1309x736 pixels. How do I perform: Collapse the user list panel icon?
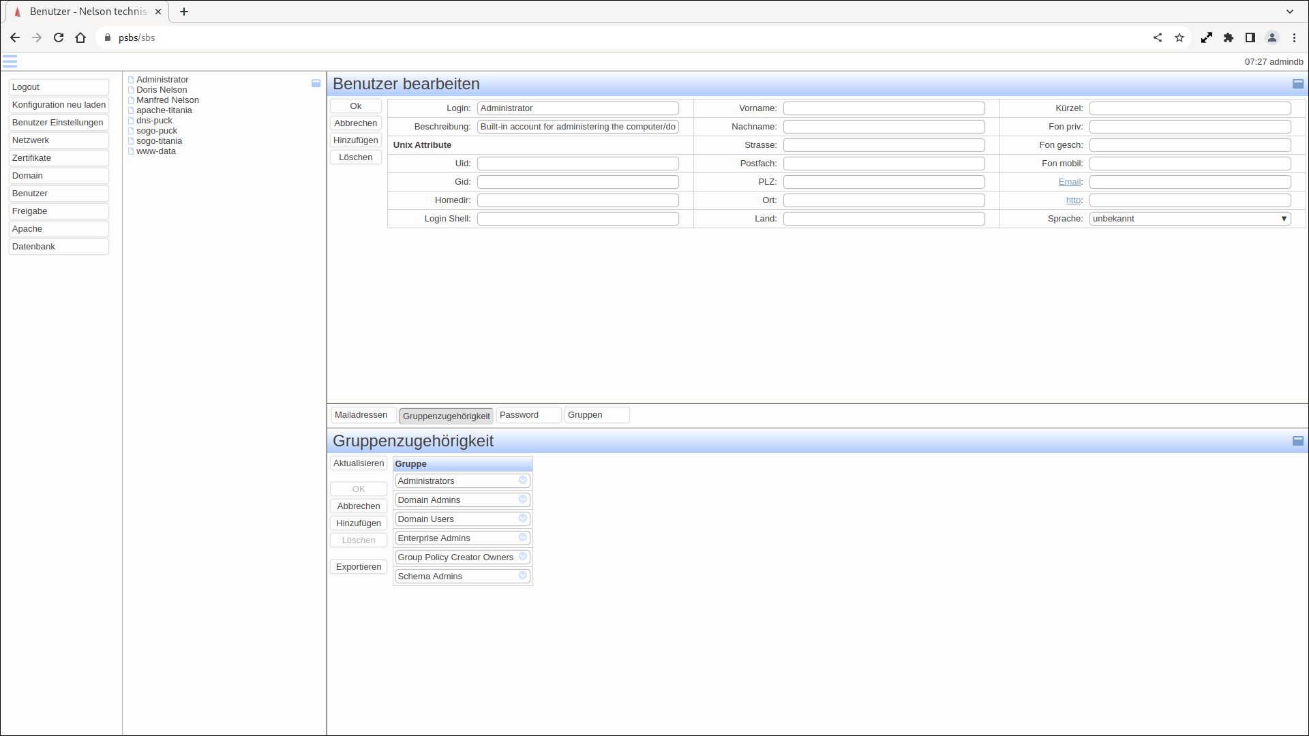(x=316, y=83)
